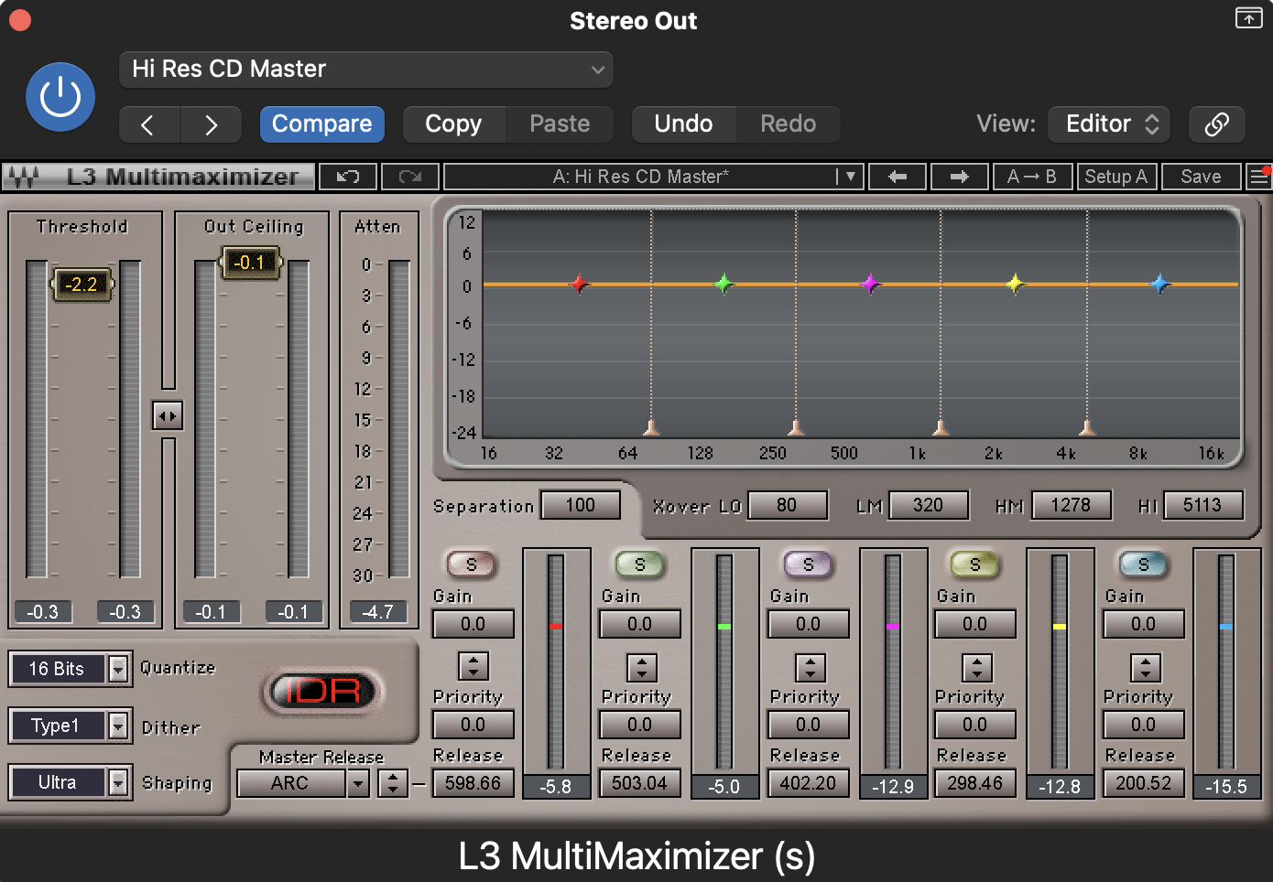Click the Separation value field
Screen dimensions: 1273x882
pyautogui.click(x=581, y=505)
